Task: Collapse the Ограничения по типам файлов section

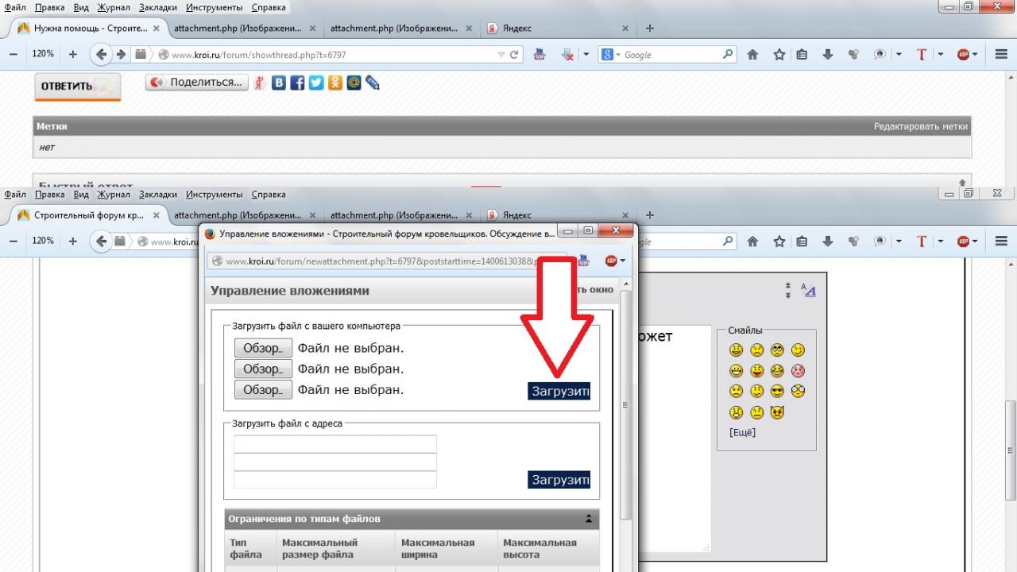Action: coord(589,519)
